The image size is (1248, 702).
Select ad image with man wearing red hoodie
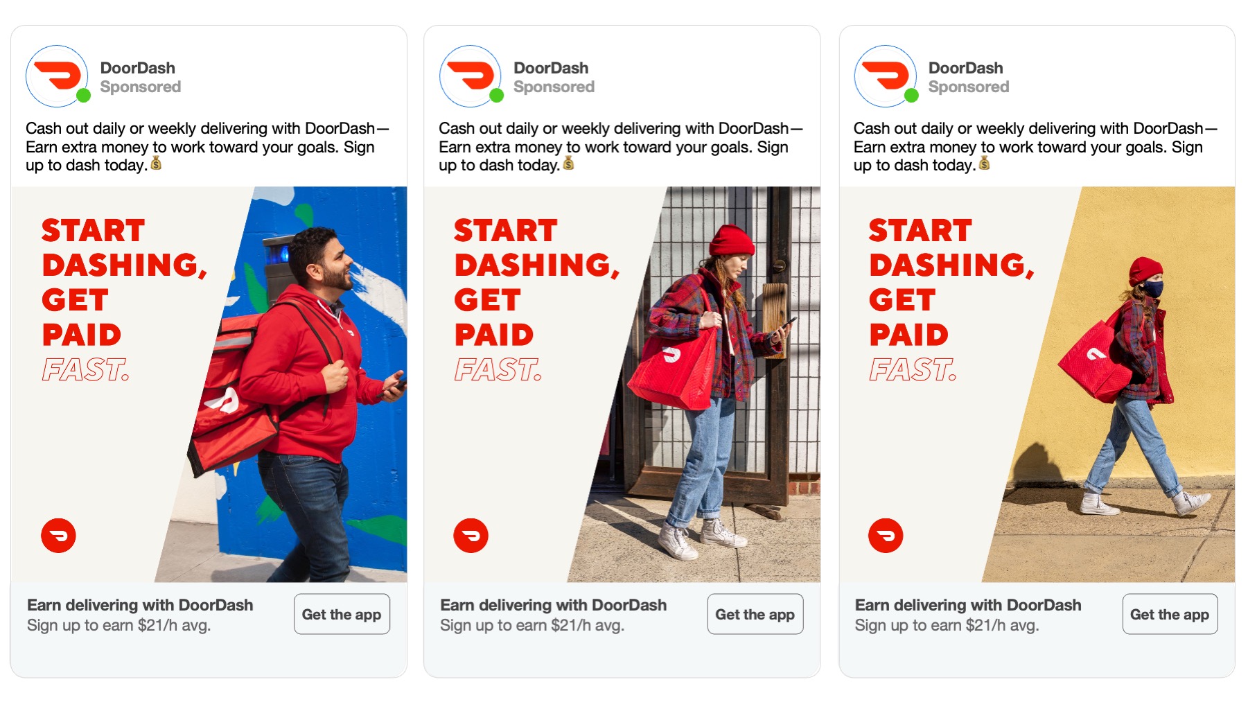coord(209,385)
